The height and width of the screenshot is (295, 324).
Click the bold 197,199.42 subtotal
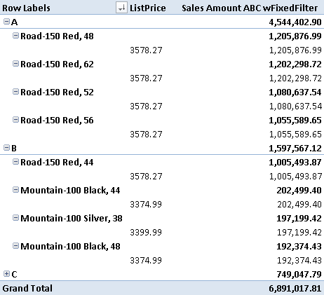tap(299, 219)
